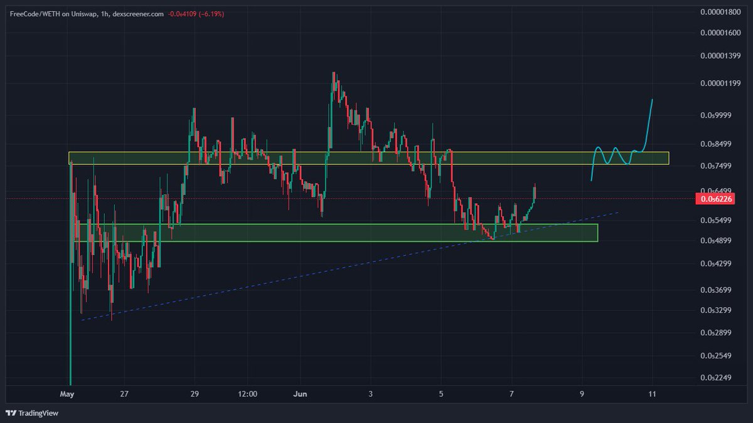Screen dimensions: 753x423
Task: Click the 0.0₅2549 price axis label
Action: (x=716, y=356)
